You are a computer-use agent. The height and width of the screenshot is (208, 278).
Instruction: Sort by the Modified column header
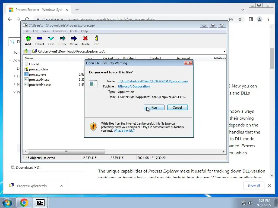pyautogui.click(x=134, y=58)
